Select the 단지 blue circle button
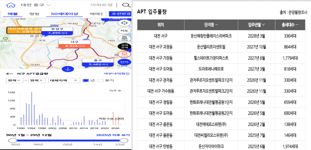The image size is (311, 150). click(x=124, y=62)
